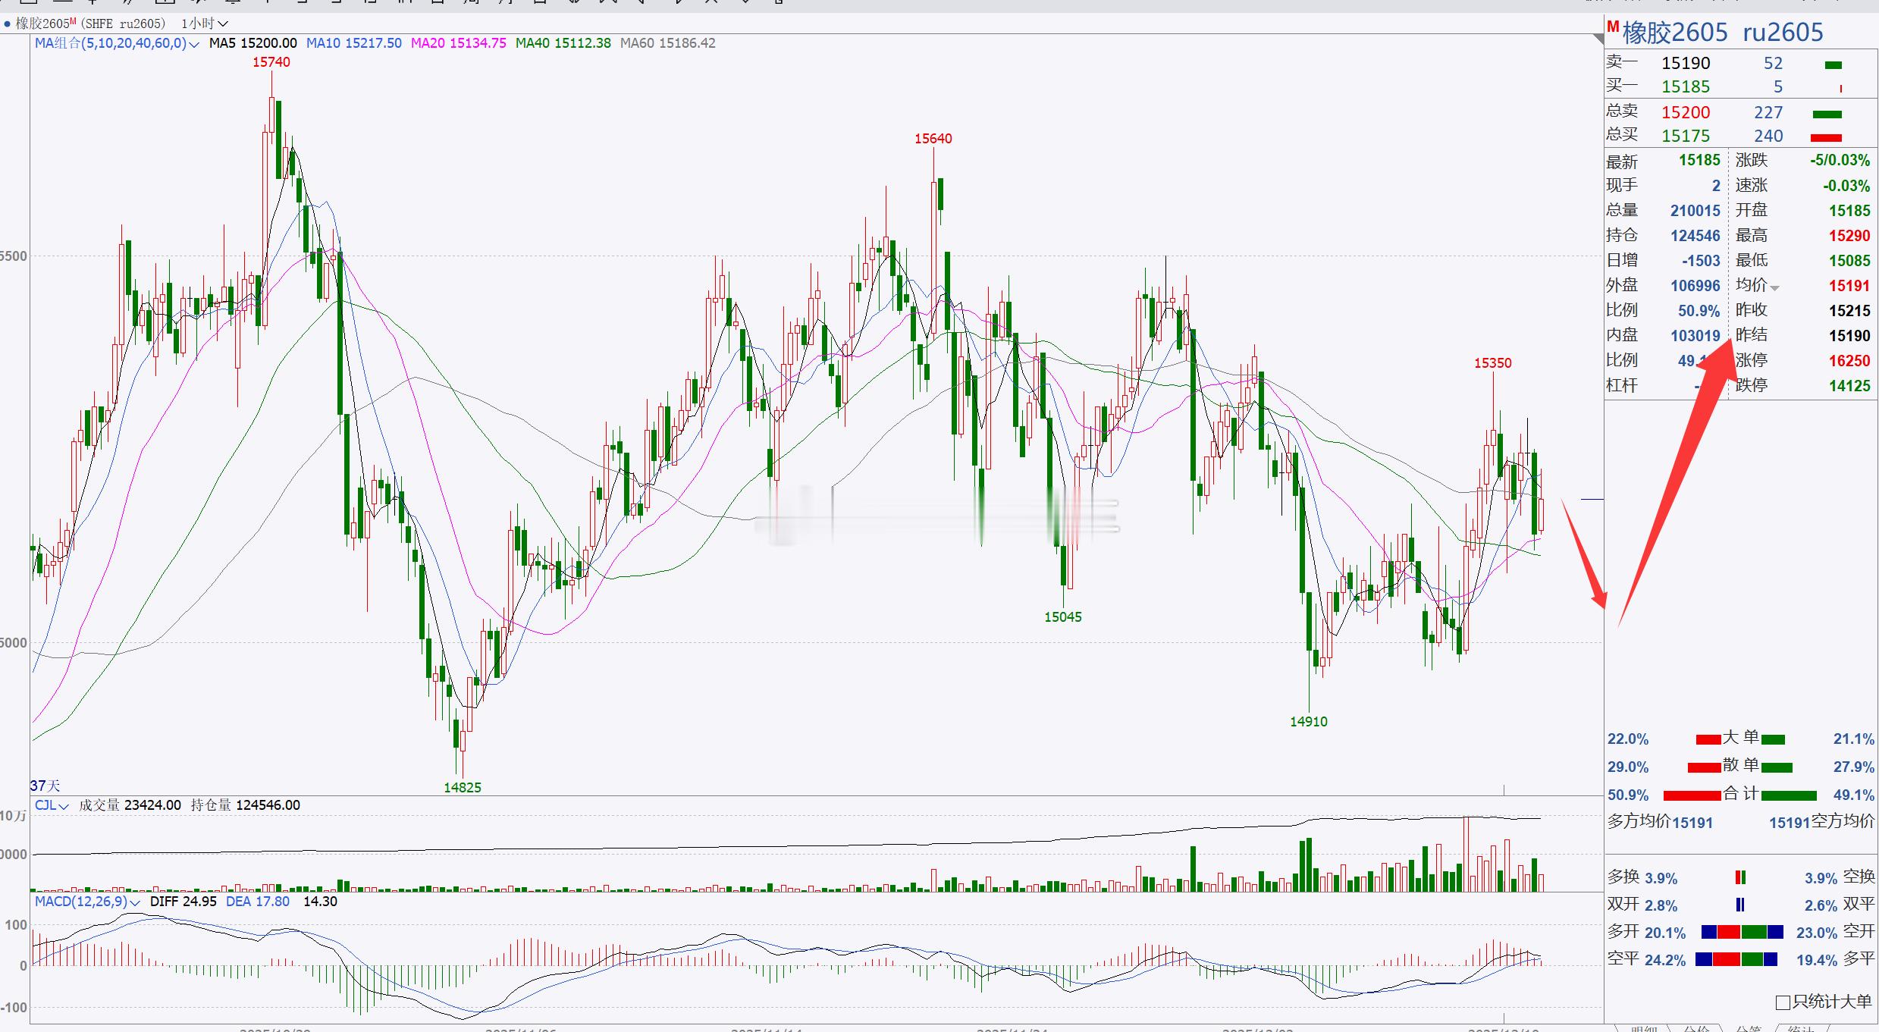1879x1032 pixels.
Task: Click the 卖一 ask price 15190
Action: click(1686, 63)
